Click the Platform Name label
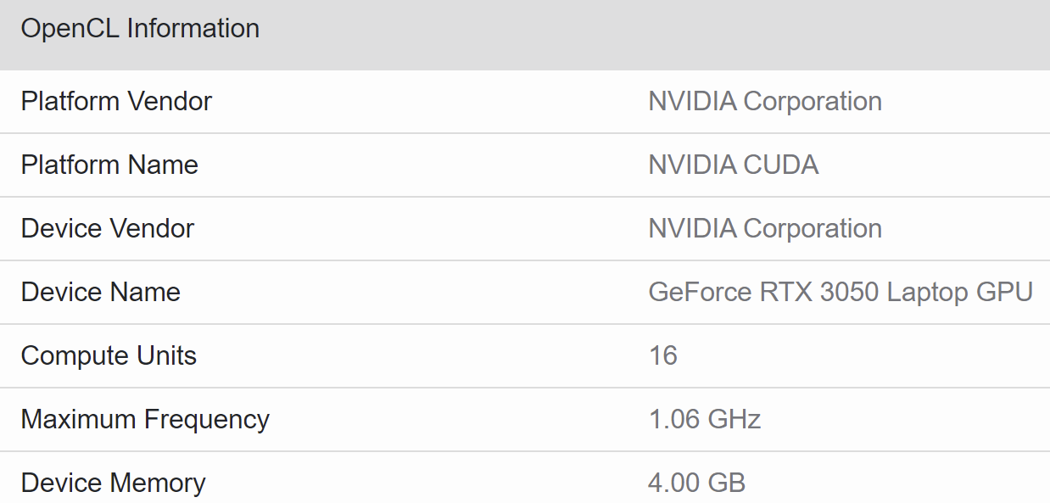 coord(109,165)
